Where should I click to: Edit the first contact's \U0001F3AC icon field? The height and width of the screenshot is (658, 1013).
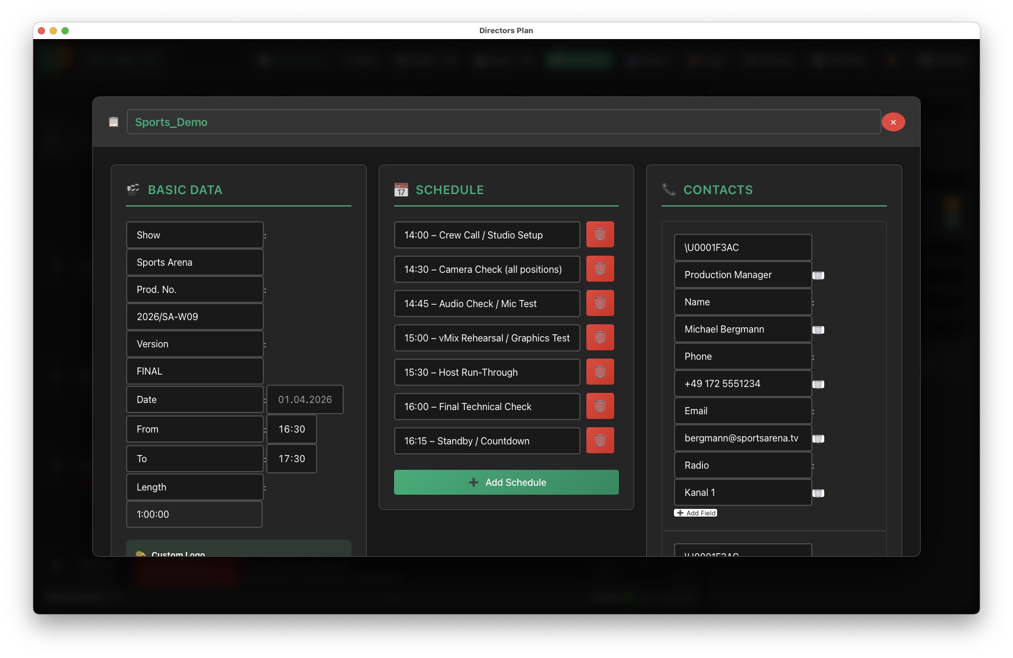(x=743, y=247)
